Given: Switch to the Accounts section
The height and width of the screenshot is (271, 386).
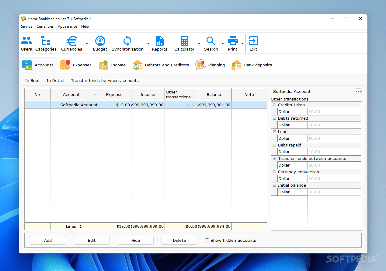Looking at the screenshot, I should point(38,65).
